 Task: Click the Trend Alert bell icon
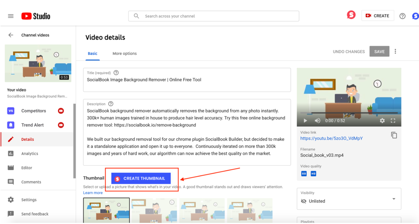[x=11, y=125]
